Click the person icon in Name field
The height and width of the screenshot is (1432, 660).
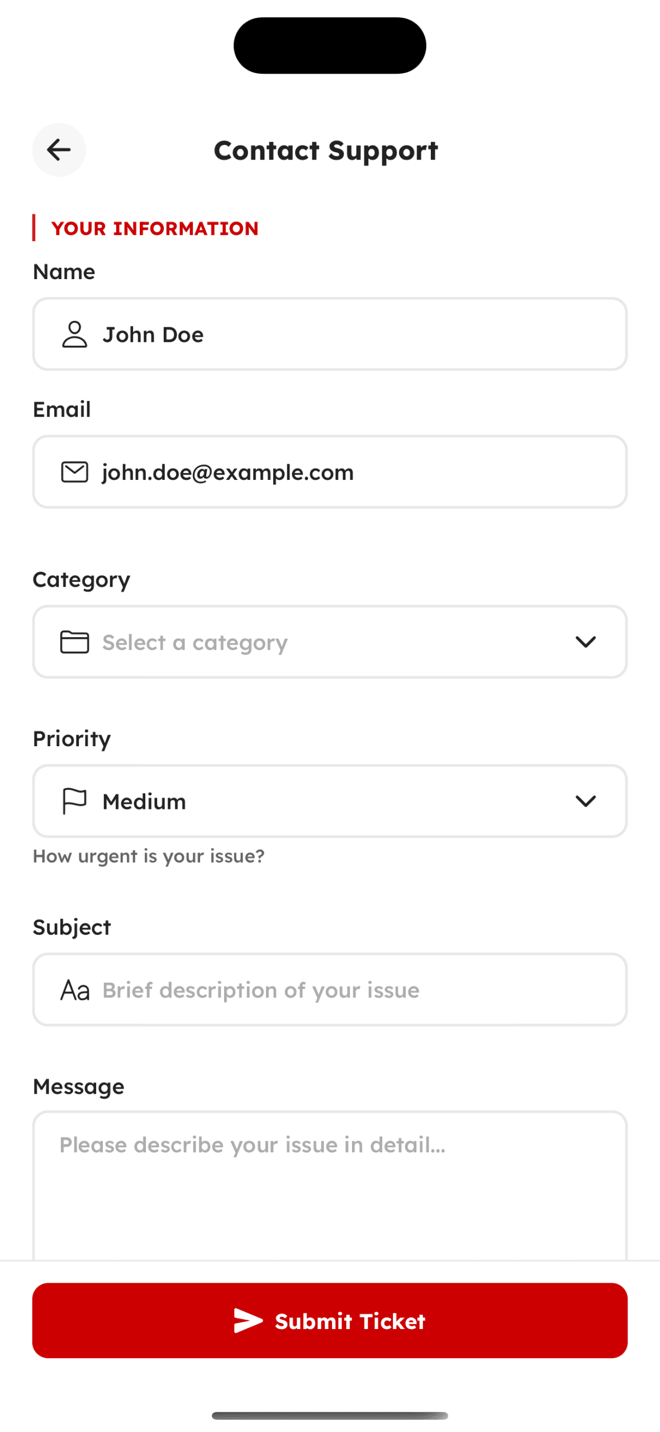point(74,335)
